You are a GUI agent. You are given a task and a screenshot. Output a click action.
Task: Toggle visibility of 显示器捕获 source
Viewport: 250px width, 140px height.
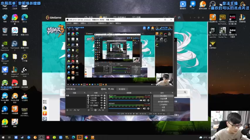click(x=102, y=105)
